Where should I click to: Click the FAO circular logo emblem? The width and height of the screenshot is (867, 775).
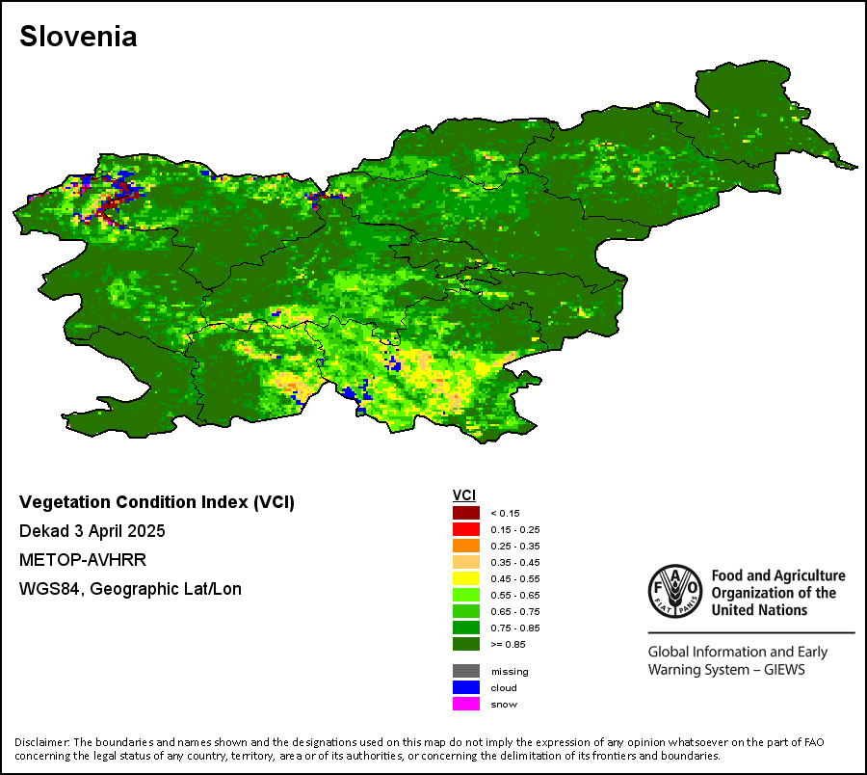[675, 591]
